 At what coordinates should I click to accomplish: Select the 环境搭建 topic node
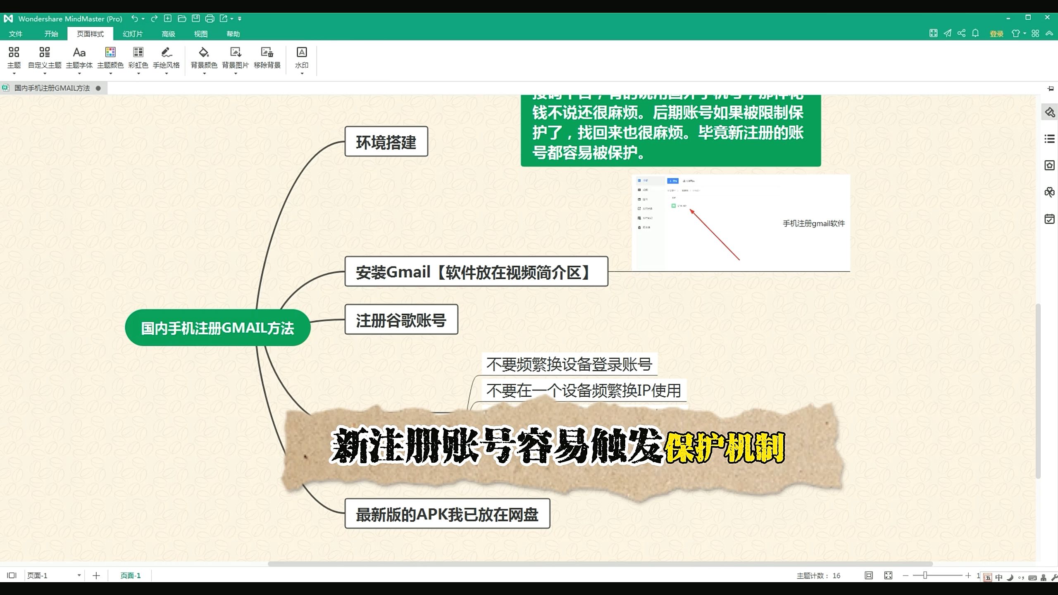(x=386, y=142)
